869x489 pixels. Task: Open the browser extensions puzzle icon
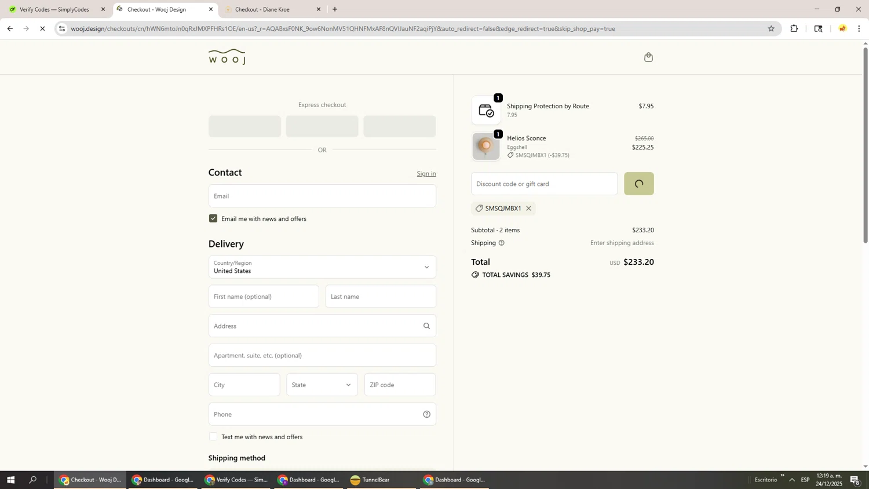tap(794, 28)
